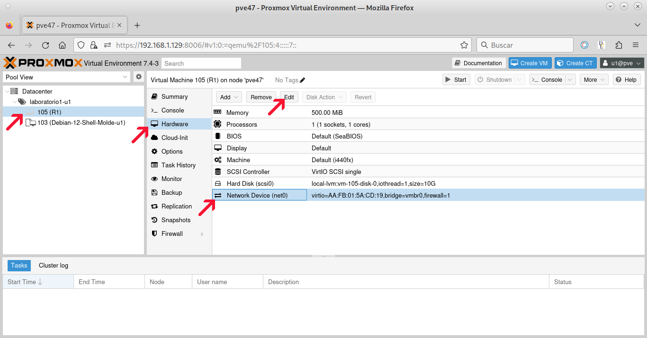The image size is (647, 338).
Task: Expand the Add hardware dropdown
Action: click(x=229, y=97)
